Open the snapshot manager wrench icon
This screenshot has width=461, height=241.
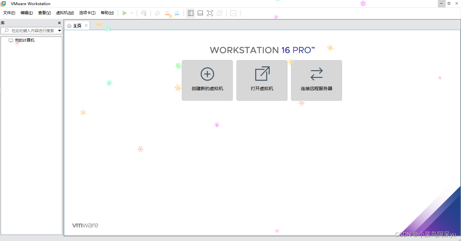click(x=177, y=13)
